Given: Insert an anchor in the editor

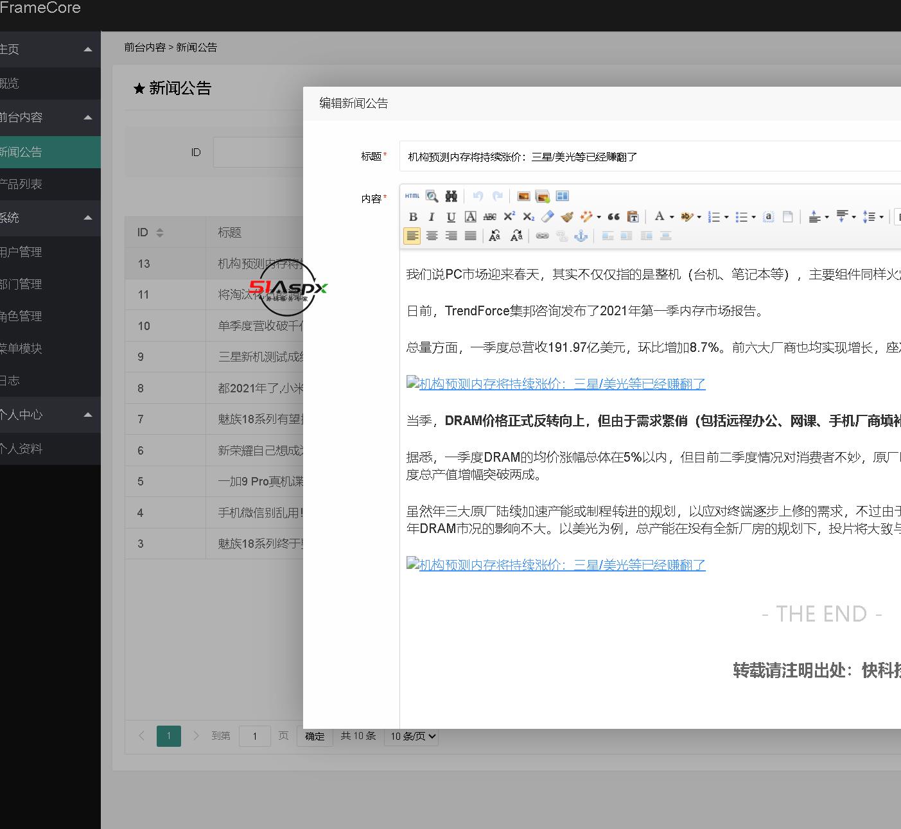Looking at the screenshot, I should pos(581,236).
